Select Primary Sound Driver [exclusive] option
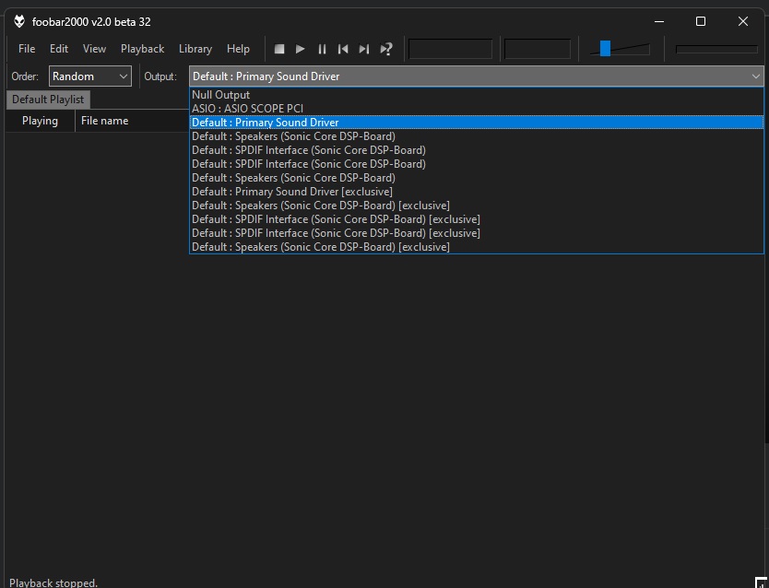 (x=292, y=192)
